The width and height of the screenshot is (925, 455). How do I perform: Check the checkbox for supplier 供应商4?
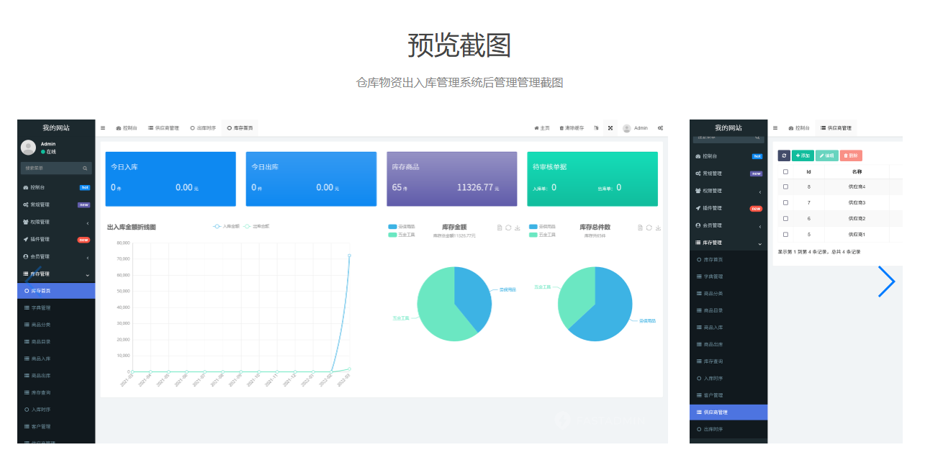(x=785, y=186)
